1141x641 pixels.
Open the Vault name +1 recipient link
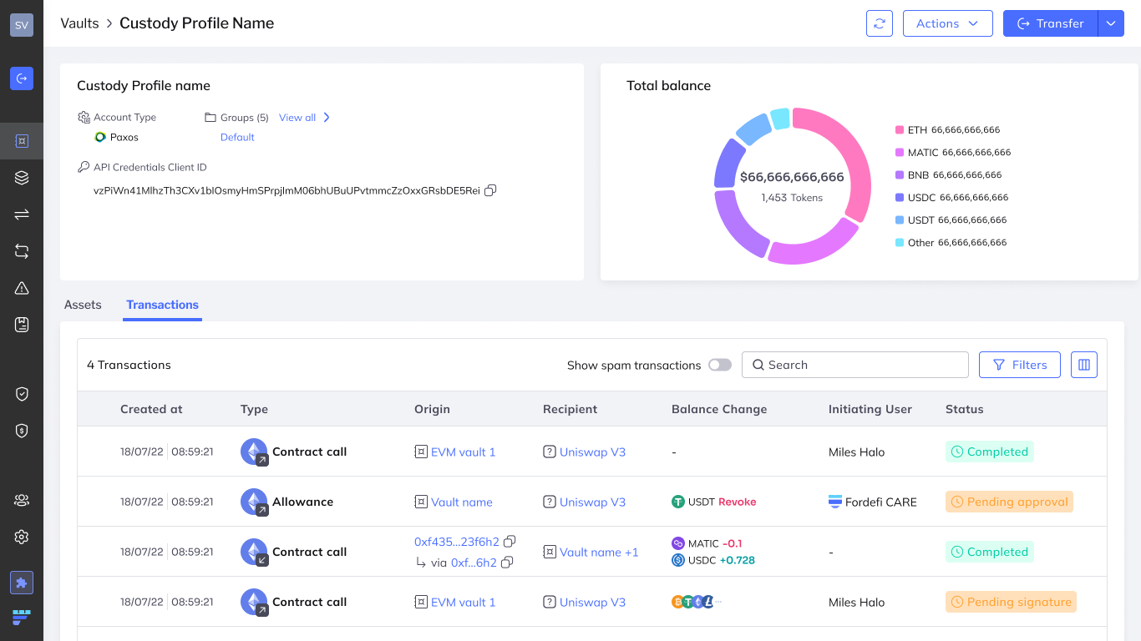tap(599, 552)
